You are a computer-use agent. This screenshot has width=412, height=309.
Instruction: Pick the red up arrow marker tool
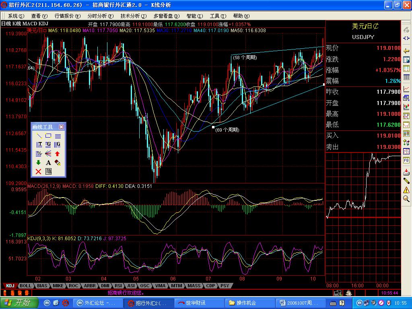click(58, 154)
